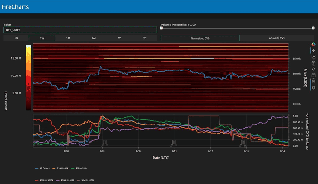Click the upper Volume Percentiles slider handle
This screenshot has width=318, height=184.
coord(313,28)
